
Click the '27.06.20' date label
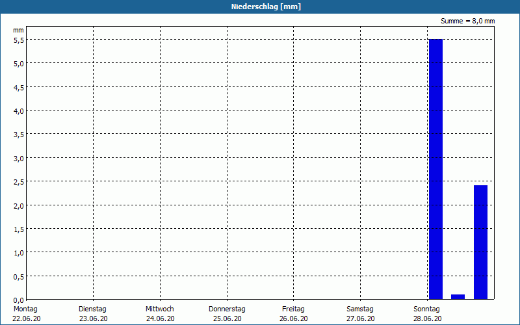click(x=361, y=318)
